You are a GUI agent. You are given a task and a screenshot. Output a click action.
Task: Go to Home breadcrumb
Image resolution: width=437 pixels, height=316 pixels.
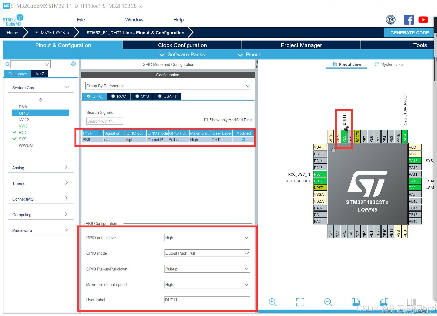click(x=13, y=33)
